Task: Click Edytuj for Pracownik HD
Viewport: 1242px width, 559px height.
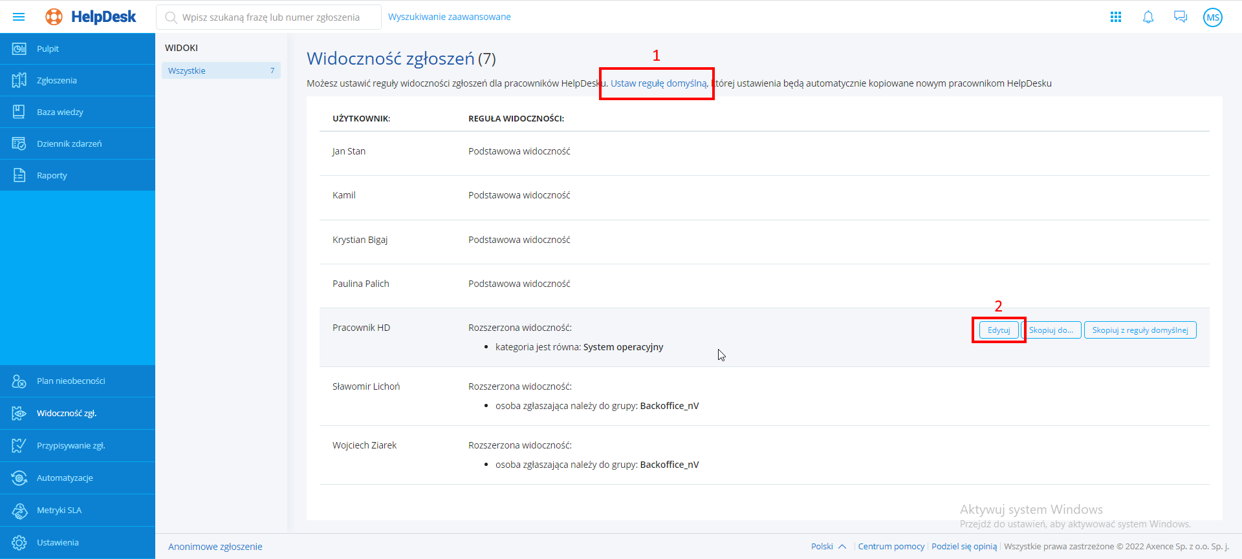Action: (999, 330)
